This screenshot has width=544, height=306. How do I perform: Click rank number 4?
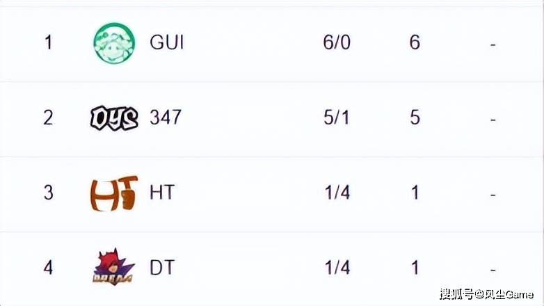pos(48,268)
